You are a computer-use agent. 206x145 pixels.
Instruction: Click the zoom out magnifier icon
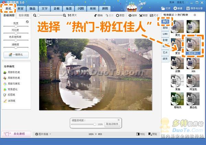(x=35, y=15)
